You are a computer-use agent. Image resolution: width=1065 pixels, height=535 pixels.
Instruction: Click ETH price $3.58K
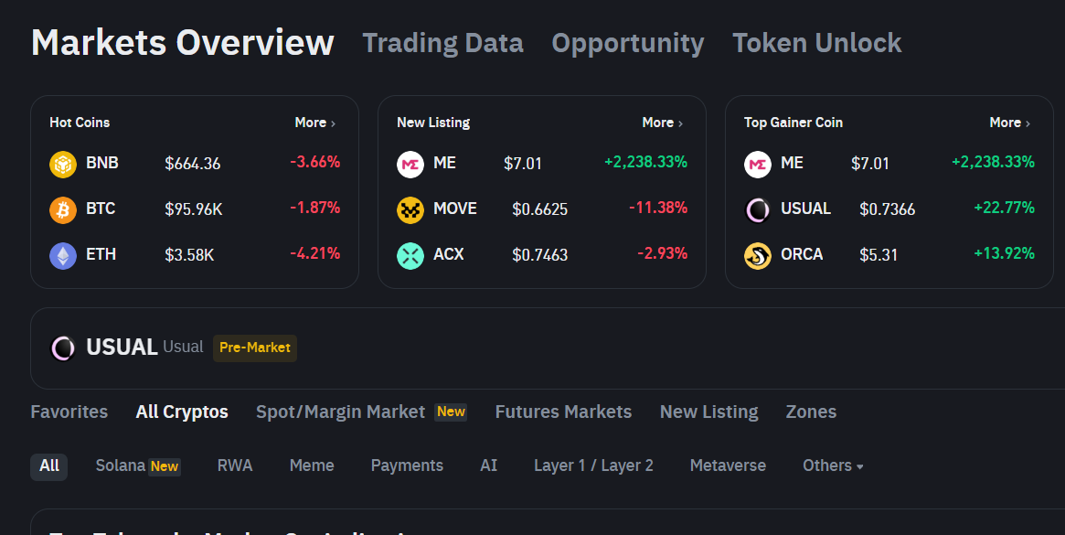[x=189, y=255]
